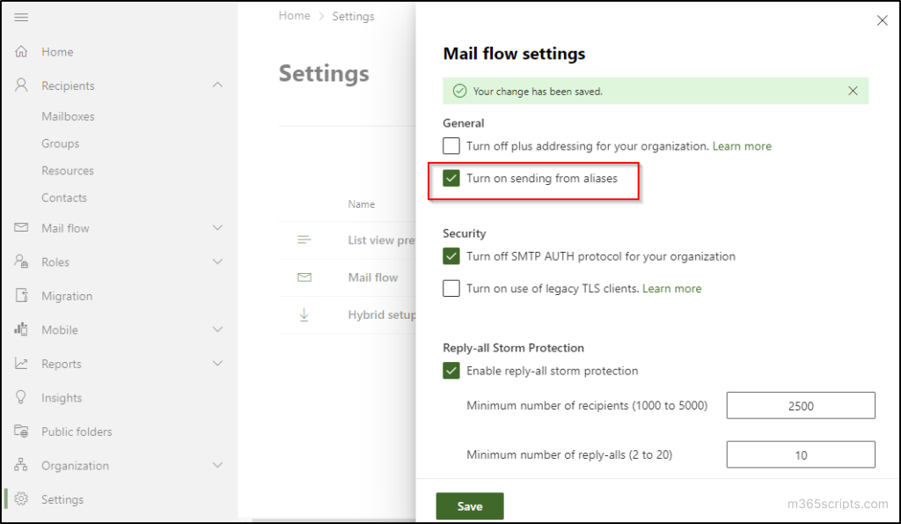Expand the Reports chevron
901x524 pixels.
pyautogui.click(x=217, y=364)
